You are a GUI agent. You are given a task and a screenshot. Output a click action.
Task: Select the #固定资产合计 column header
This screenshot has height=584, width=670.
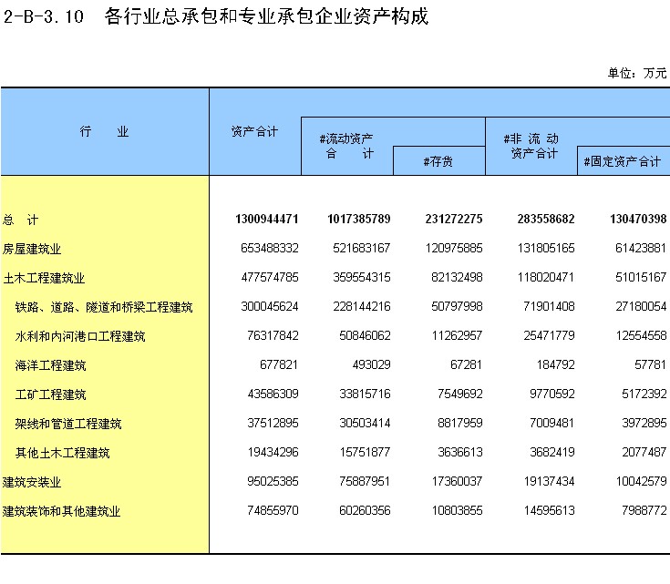click(x=623, y=161)
